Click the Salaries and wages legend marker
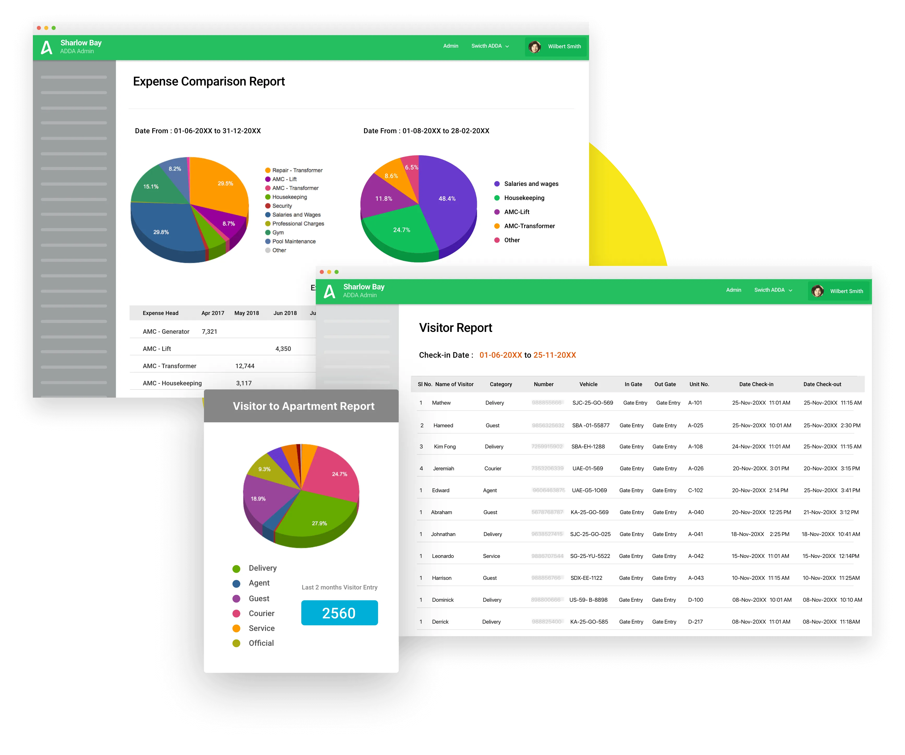This screenshot has width=905, height=755. pos(497,184)
